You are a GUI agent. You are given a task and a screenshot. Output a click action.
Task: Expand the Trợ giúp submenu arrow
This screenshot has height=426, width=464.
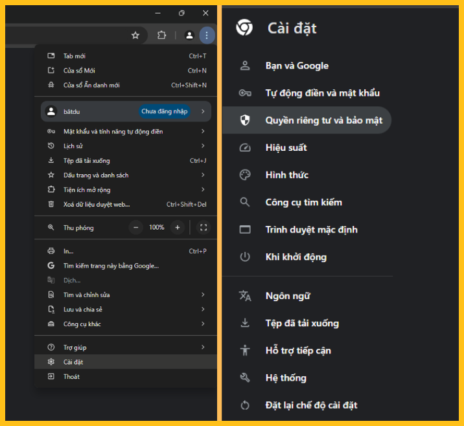(x=203, y=347)
